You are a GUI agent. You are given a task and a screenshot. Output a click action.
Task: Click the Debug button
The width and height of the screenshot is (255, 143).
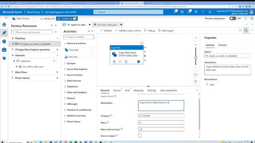point(150,31)
